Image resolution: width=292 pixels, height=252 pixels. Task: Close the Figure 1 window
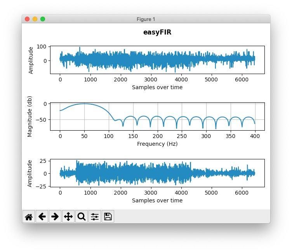click(27, 19)
